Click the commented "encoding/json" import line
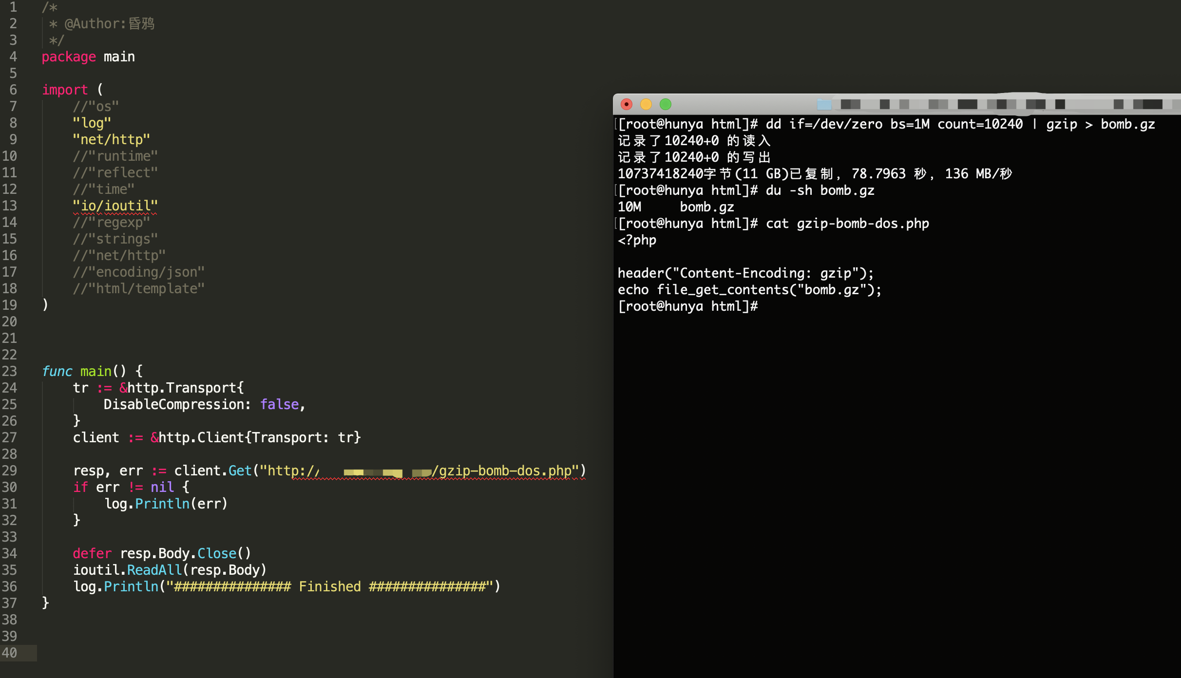1181x678 pixels. tap(138, 272)
